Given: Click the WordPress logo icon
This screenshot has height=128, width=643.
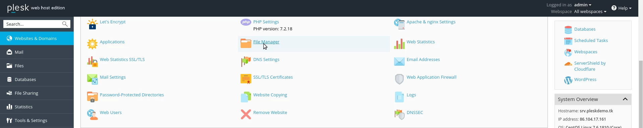Looking at the screenshot, I should tap(568, 80).
